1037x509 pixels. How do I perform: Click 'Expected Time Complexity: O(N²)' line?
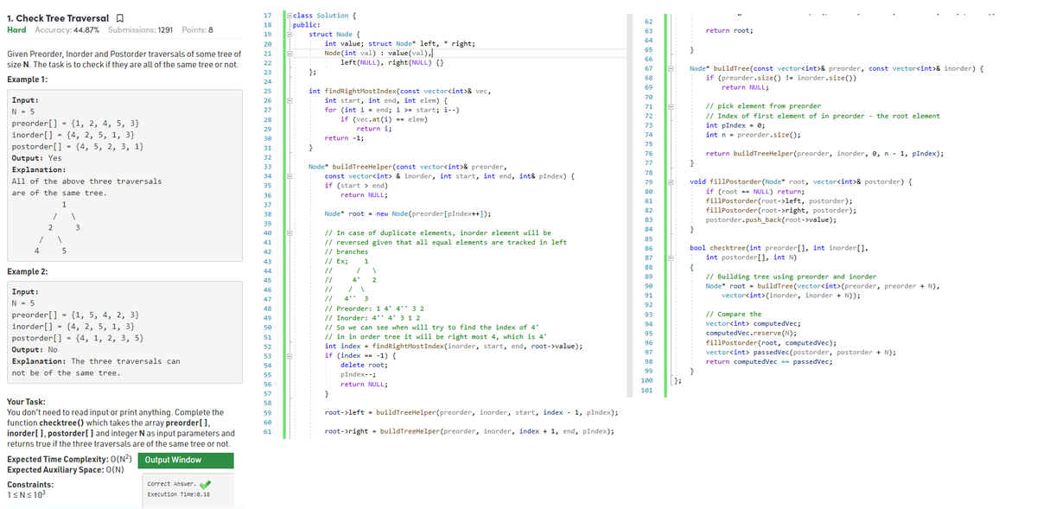pyautogui.click(x=68, y=459)
